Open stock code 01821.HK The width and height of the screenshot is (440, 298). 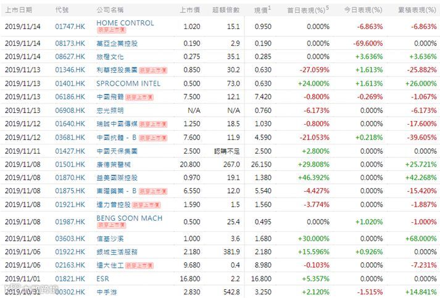coord(70,279)
